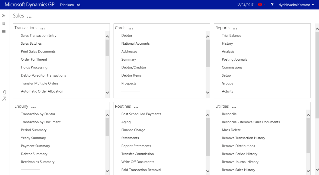Viewport: 319px width, 175px height.
Task: Click the main page vertical scrollbar
Action: pos(317,73)
